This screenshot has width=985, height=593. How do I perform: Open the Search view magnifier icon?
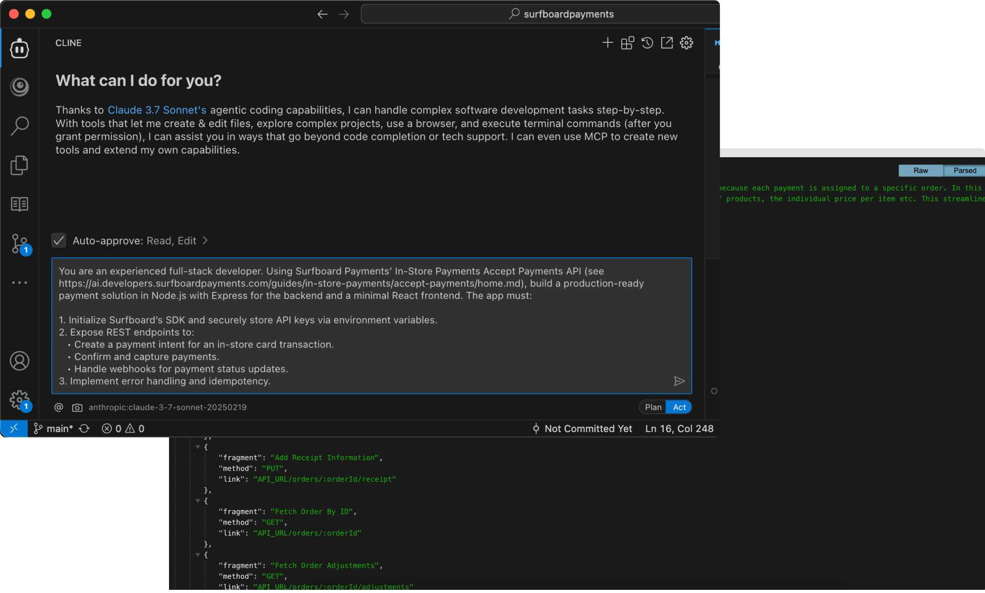click(20, 126)
